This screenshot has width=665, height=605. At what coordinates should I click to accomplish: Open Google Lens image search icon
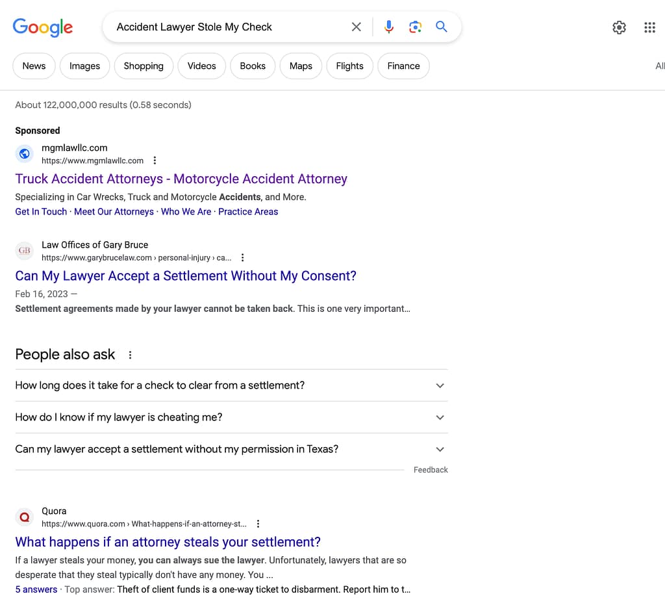tap(415, 27)
